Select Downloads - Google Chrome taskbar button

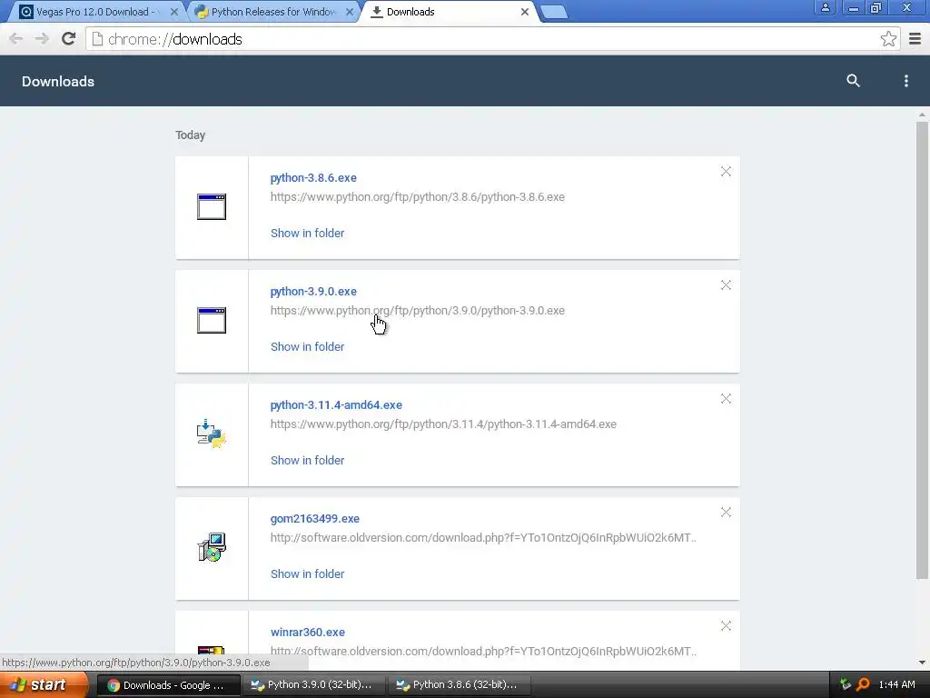(x=168, y=685)
